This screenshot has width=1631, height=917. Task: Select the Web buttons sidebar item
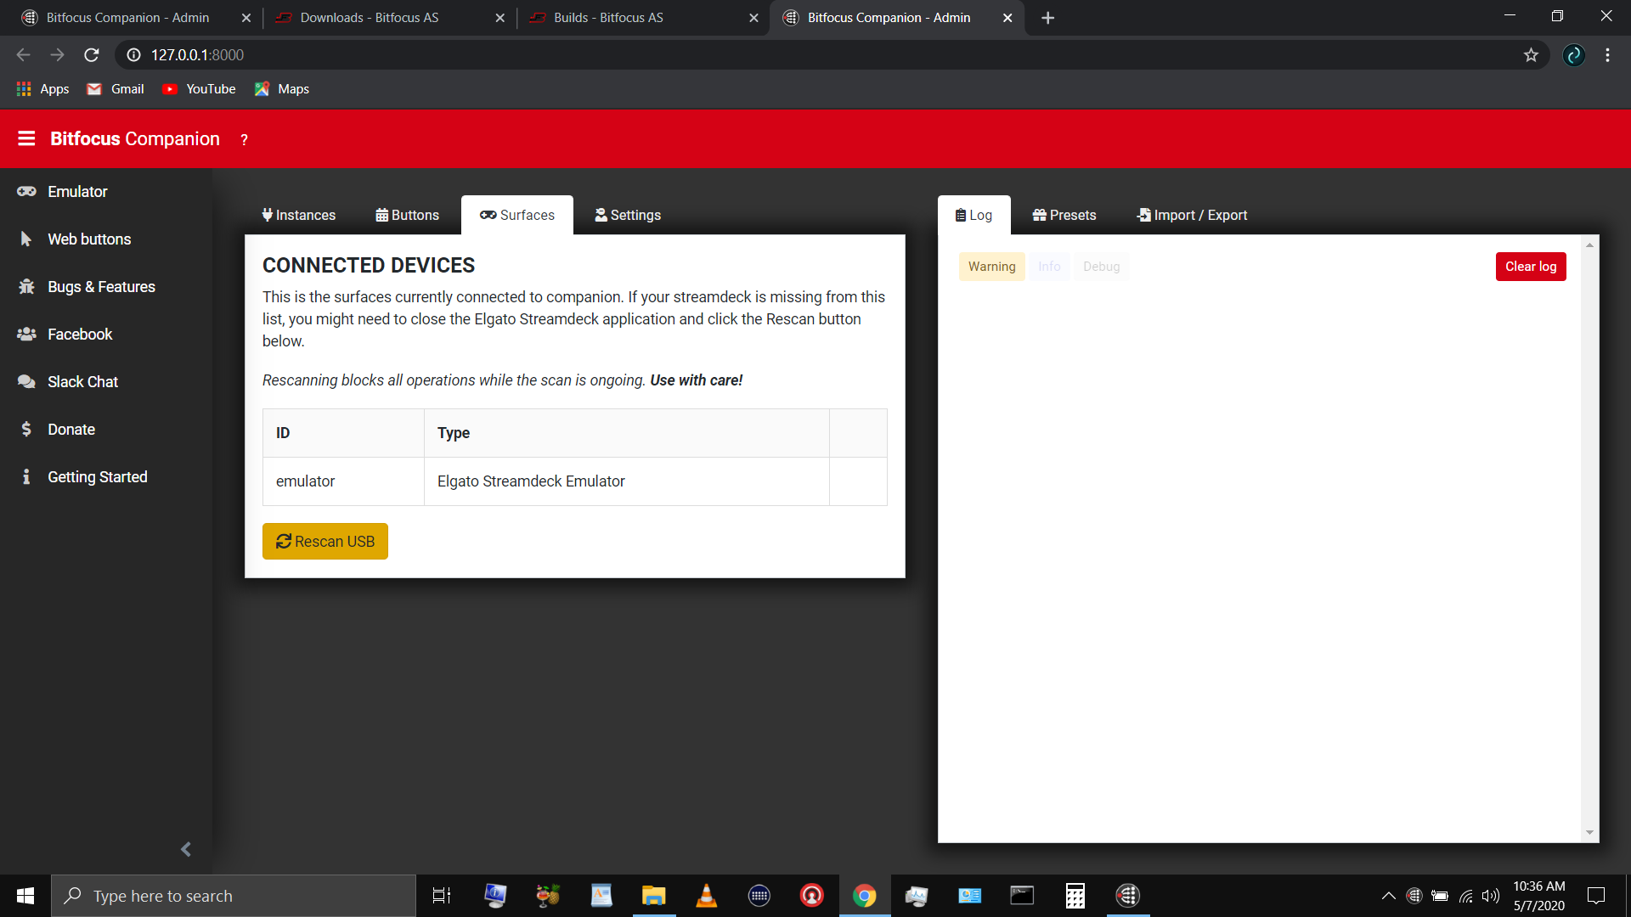88,239
